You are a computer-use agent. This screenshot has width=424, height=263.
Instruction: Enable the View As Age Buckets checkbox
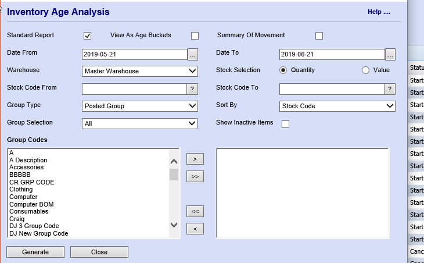[x=195, y=36]
